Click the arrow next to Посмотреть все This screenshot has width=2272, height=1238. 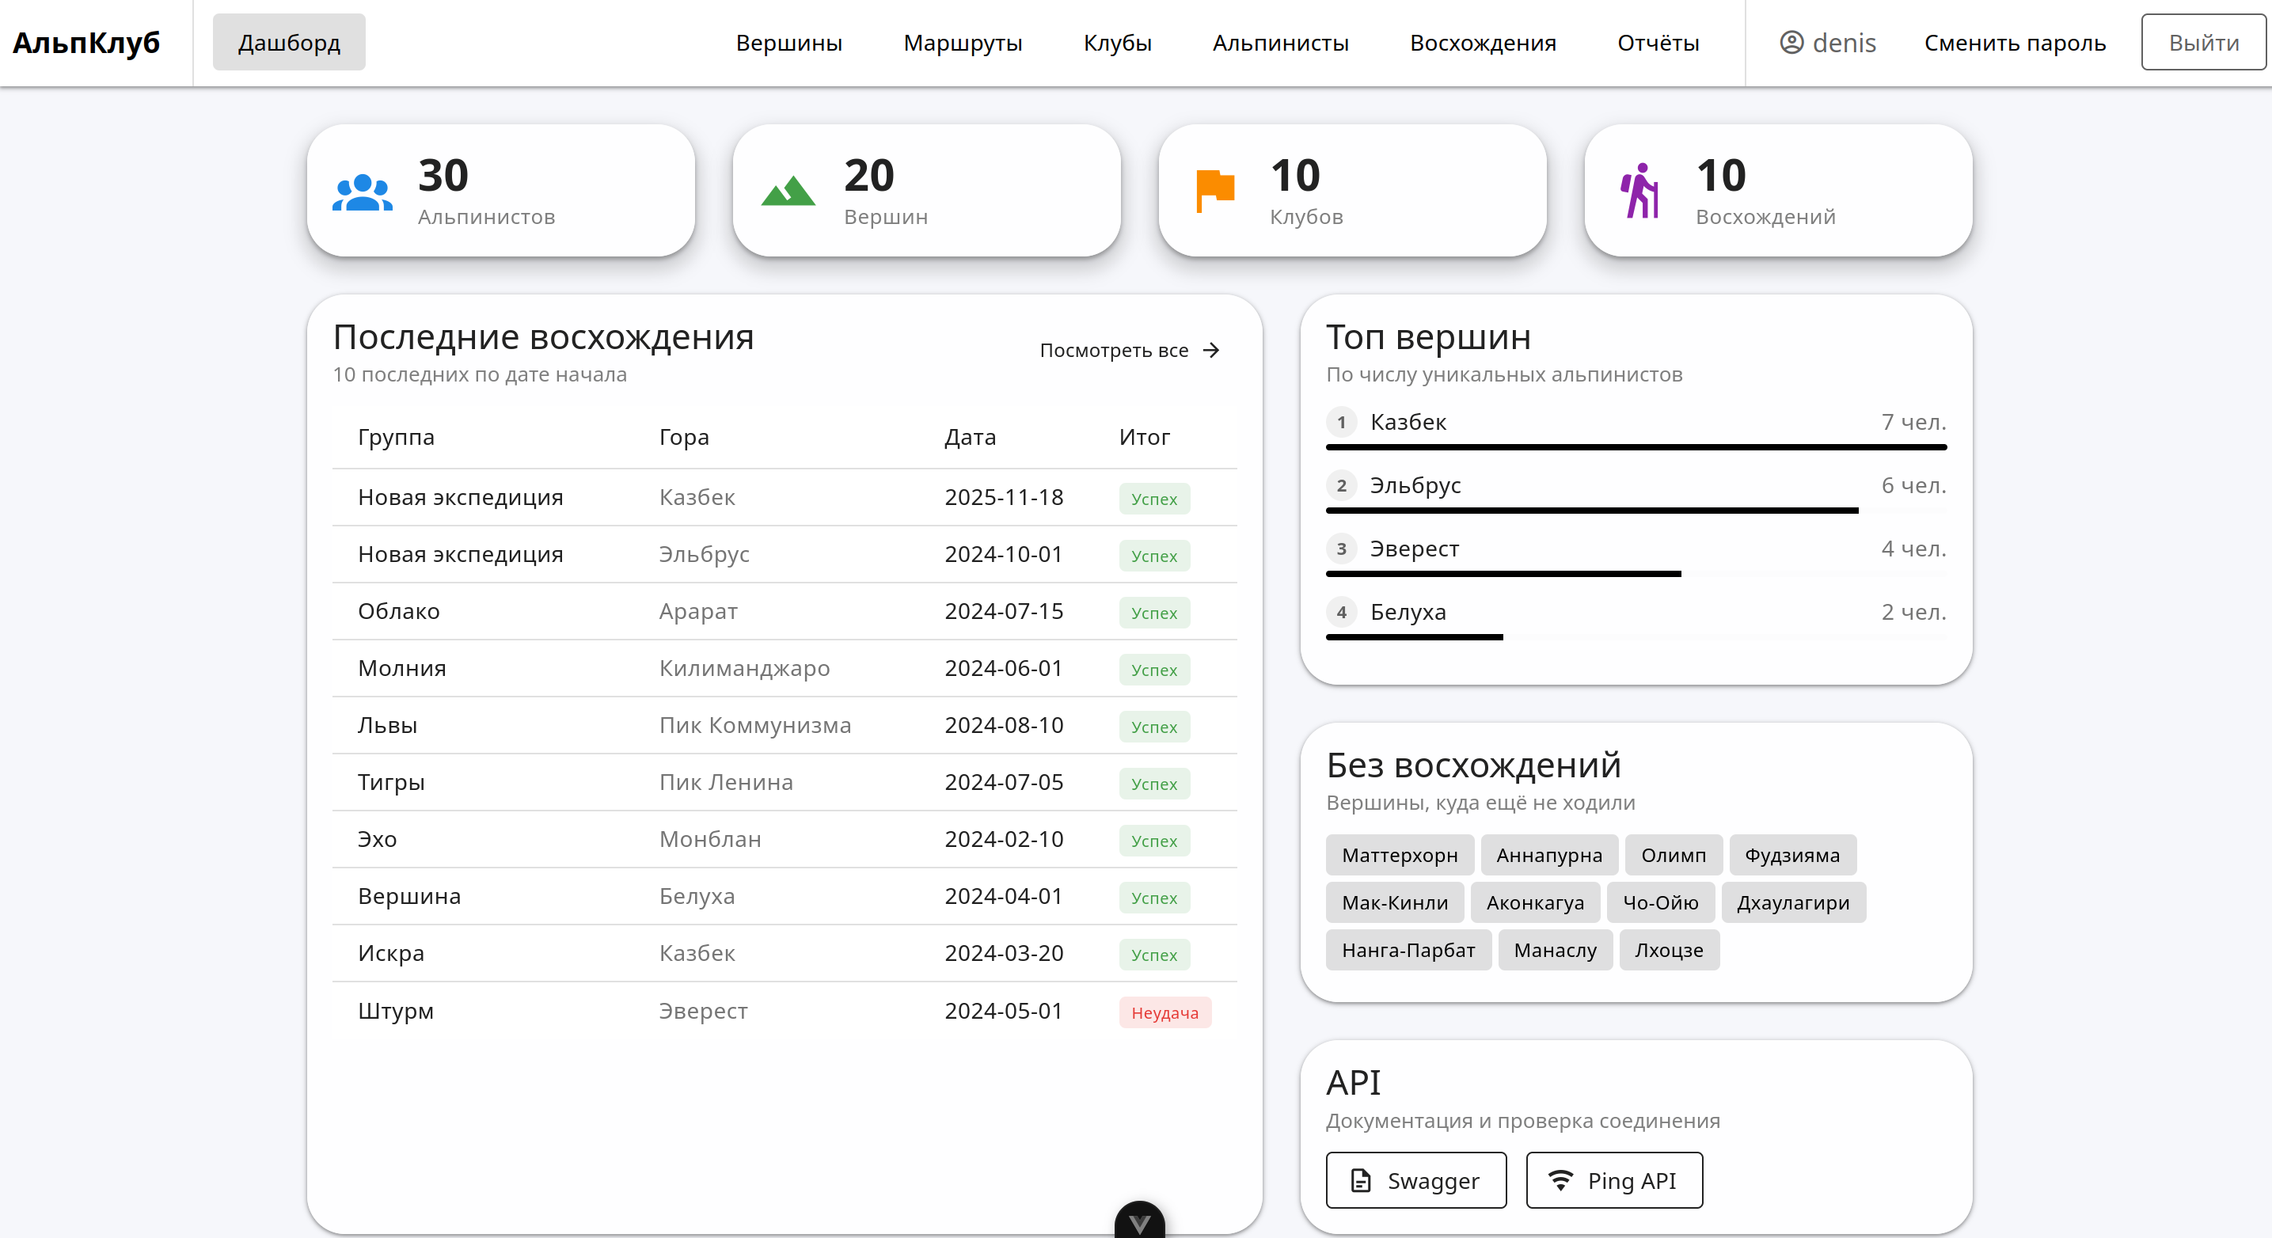coord(1212,350)
